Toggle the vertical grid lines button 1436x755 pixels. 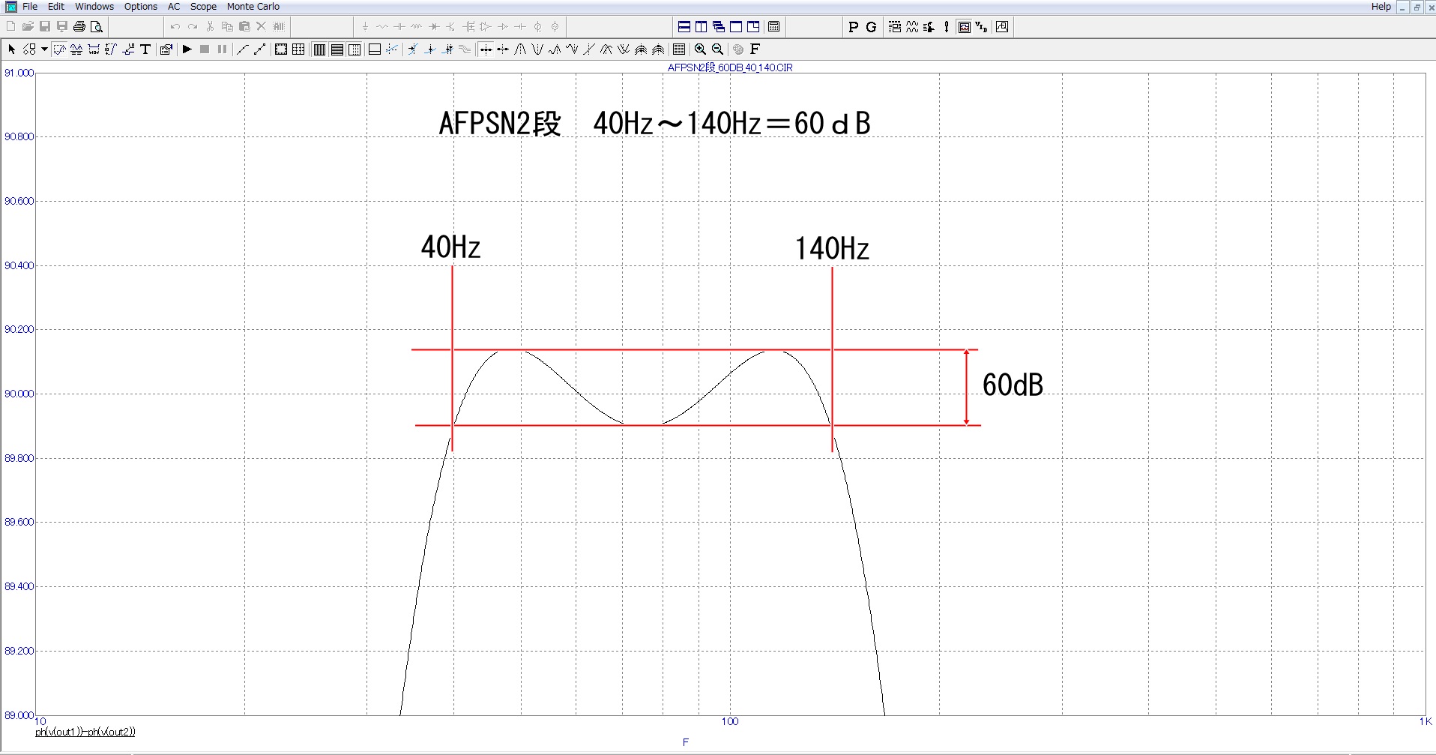tap(320, 49)
